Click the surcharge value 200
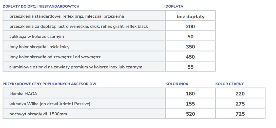This screenshot has width=276, height=128. pyautogui.click(x=190, y=27)
